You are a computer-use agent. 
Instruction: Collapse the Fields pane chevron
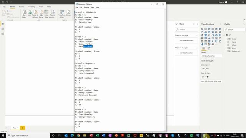[244, 24]
